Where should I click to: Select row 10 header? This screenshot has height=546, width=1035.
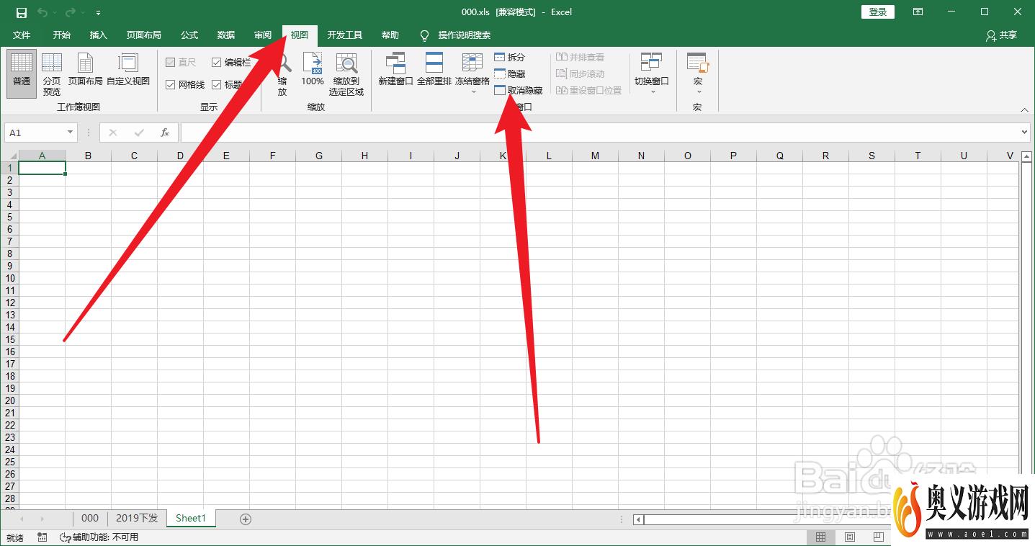pos(9,278)
